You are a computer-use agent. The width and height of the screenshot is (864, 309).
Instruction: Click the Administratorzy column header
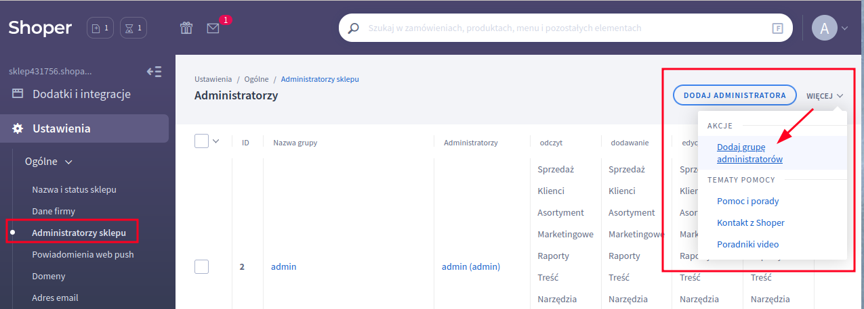click(471, 143)
